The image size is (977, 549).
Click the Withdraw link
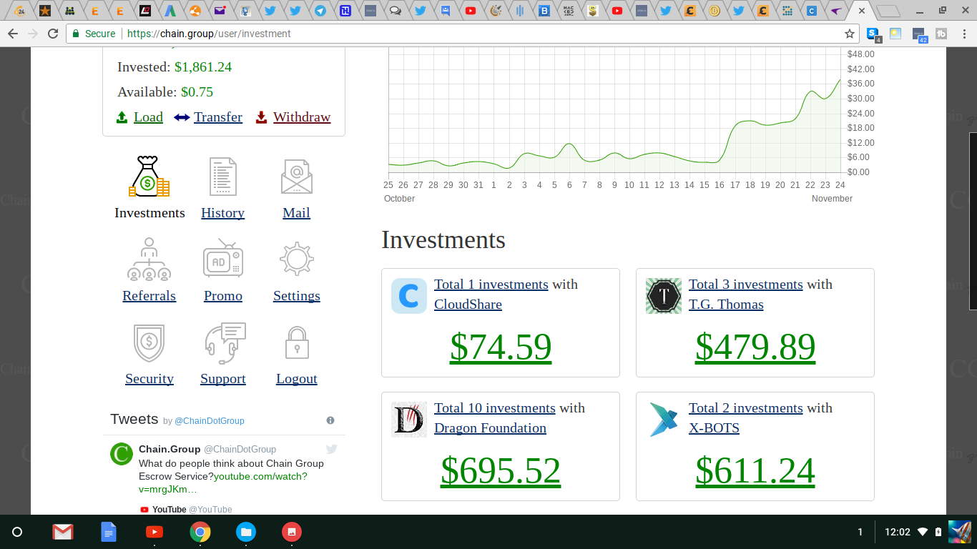coord(302,117)
